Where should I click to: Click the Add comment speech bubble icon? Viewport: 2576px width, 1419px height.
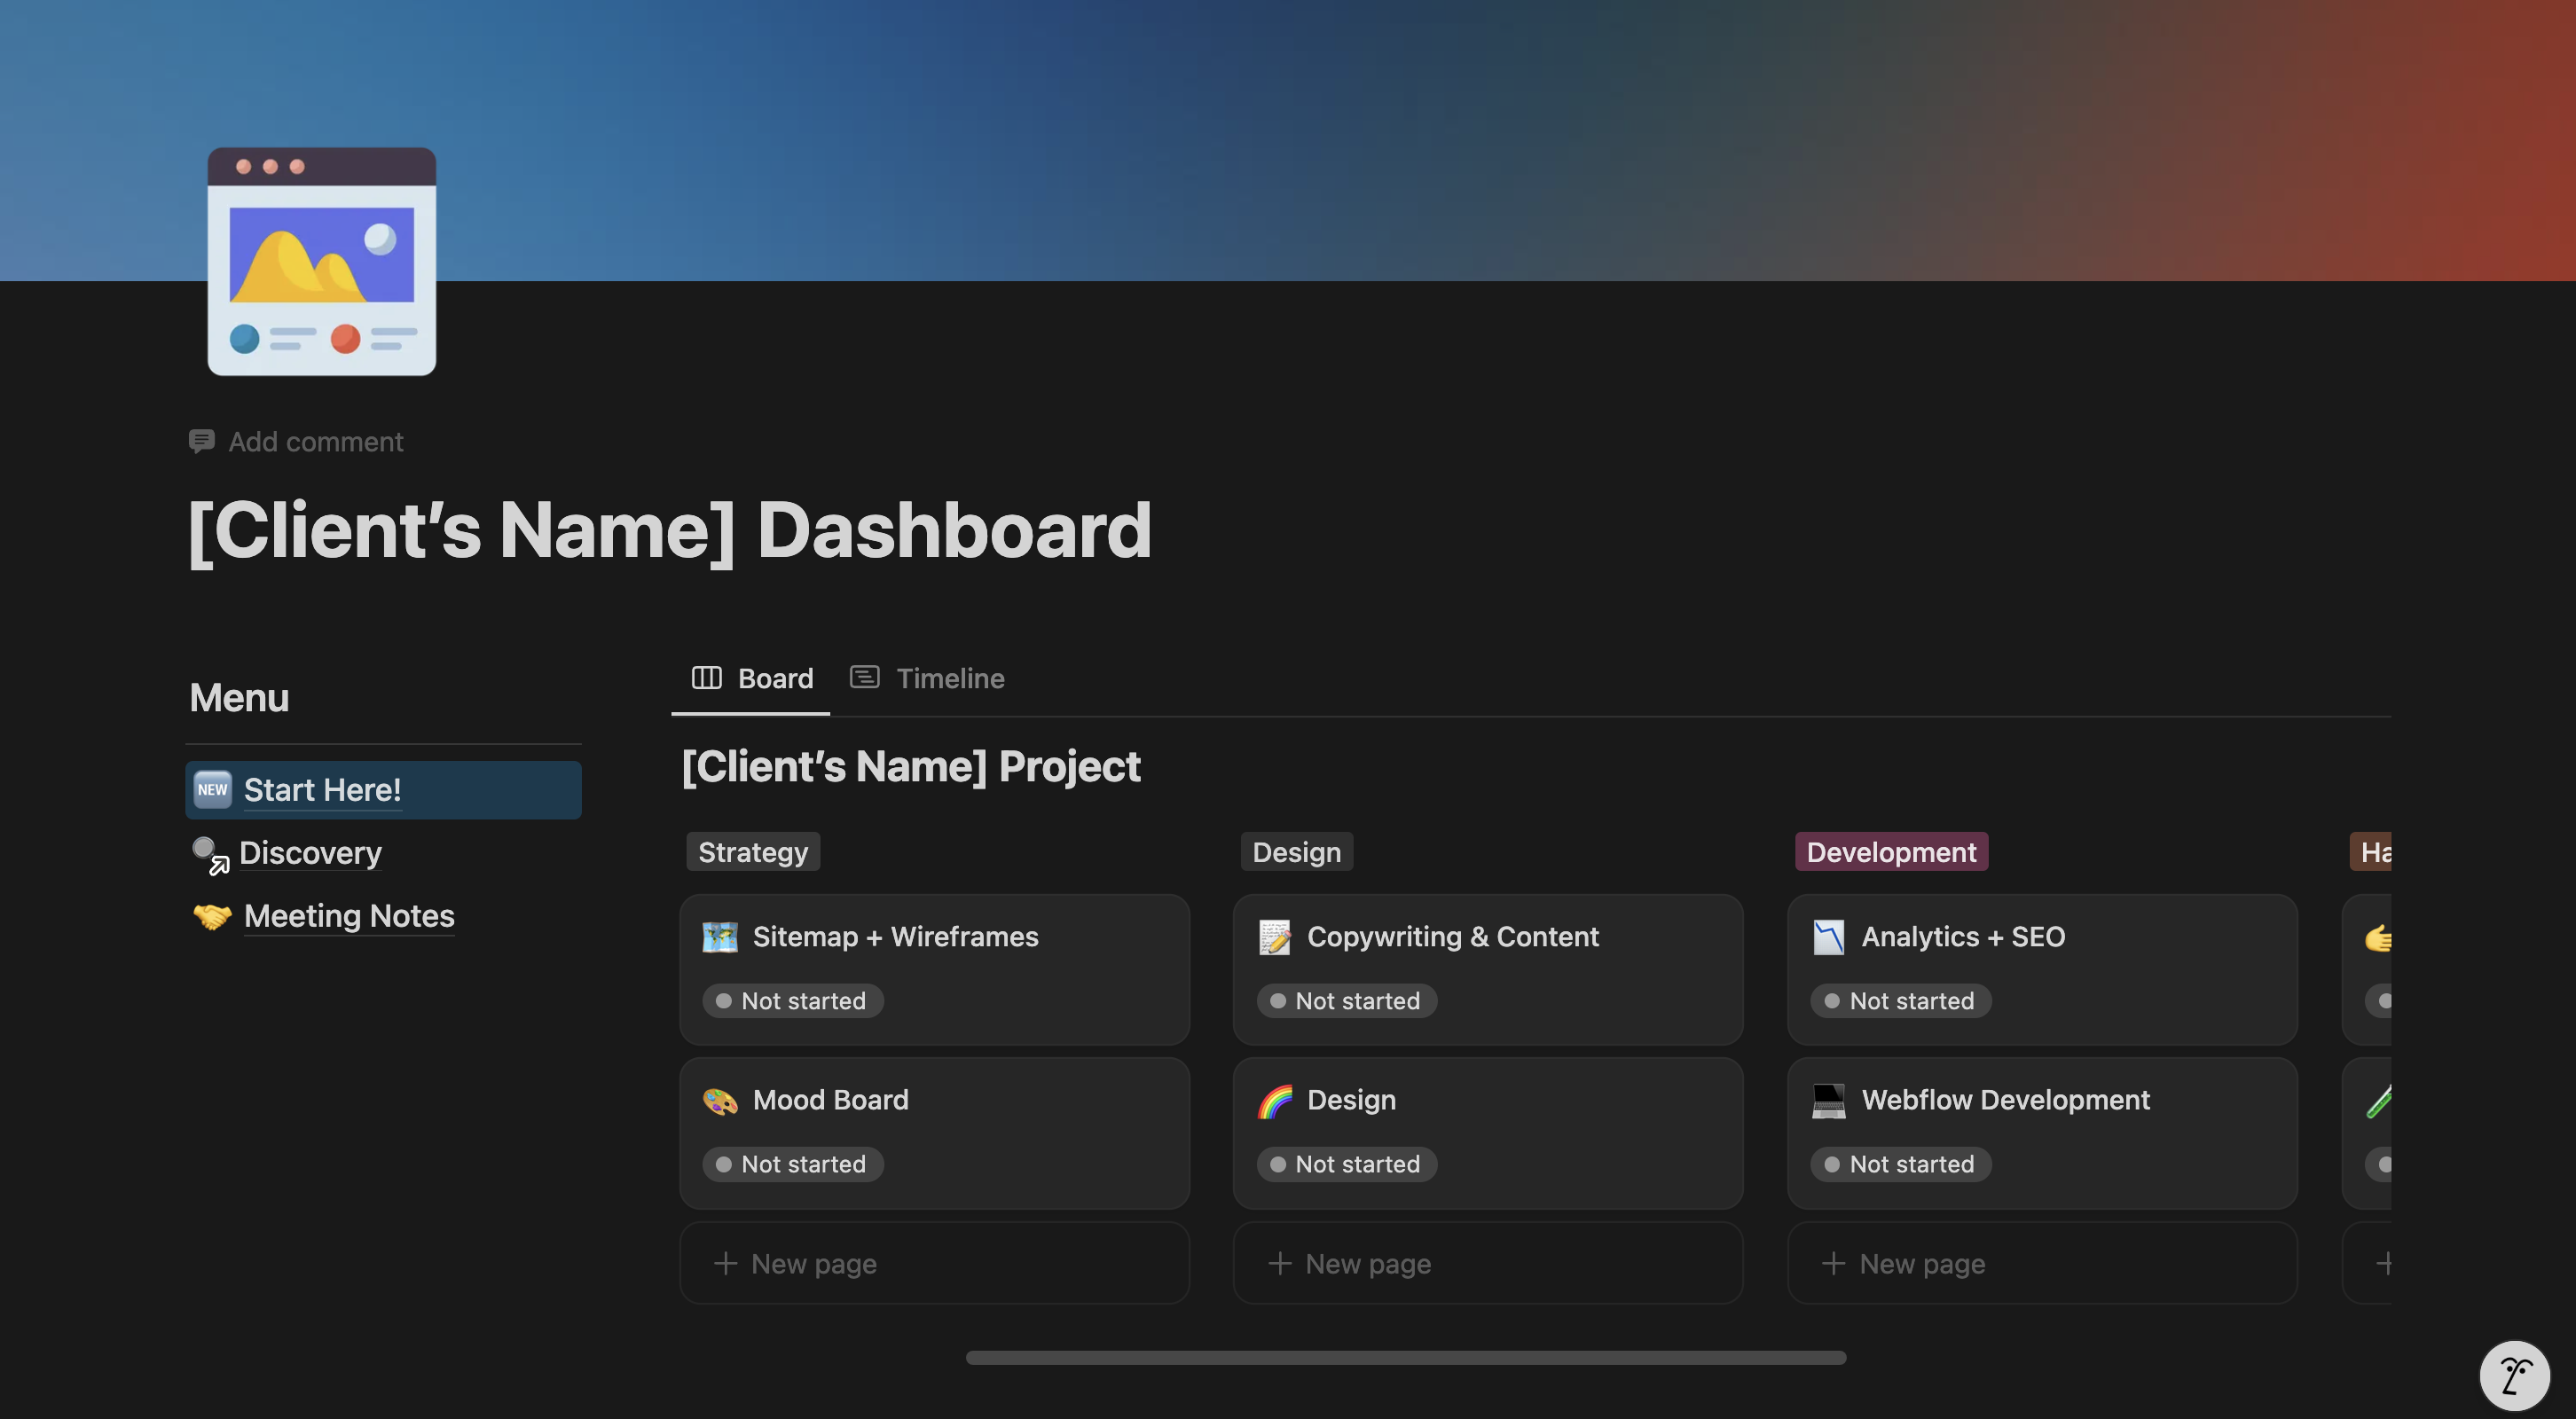(x=202, y=441)
